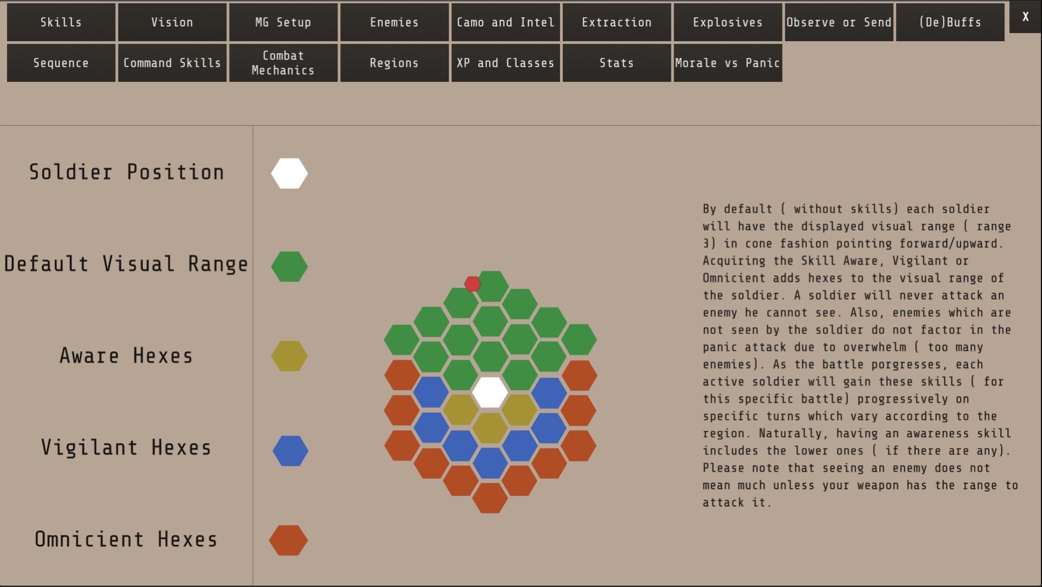Image resolution: width=1042 pixels, height=587 pixels.
Task: Open the Stats section
Action: pos(617,62)
